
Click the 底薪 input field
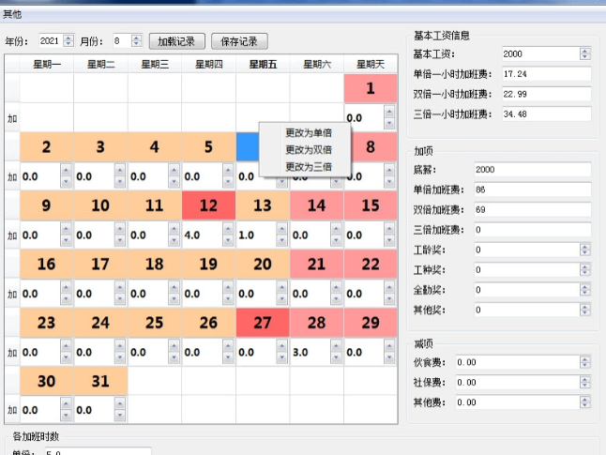pos(531,170)
